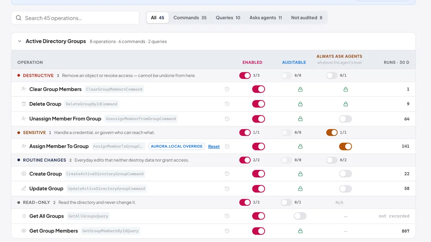431x242 pixels.
Task: Click the trash icon beside Delete Group
Action: (24, 104)
